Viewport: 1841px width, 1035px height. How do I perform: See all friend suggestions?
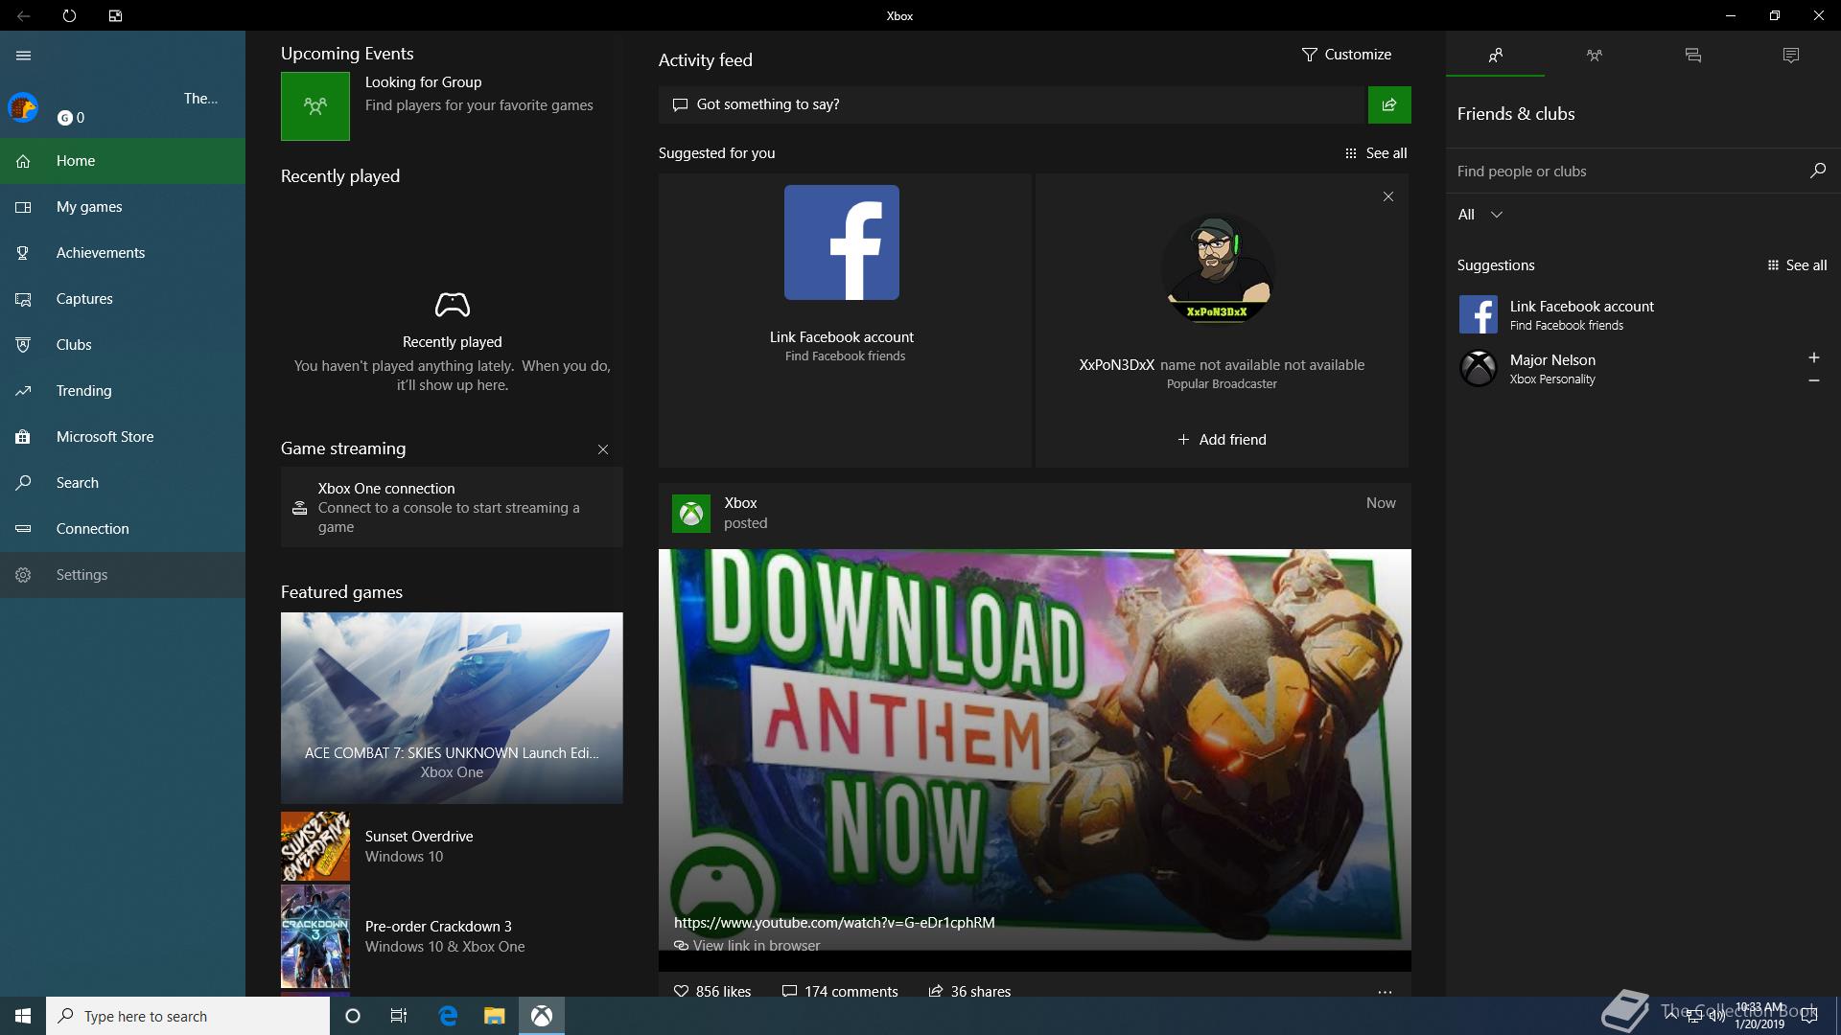coord(1797,265)
